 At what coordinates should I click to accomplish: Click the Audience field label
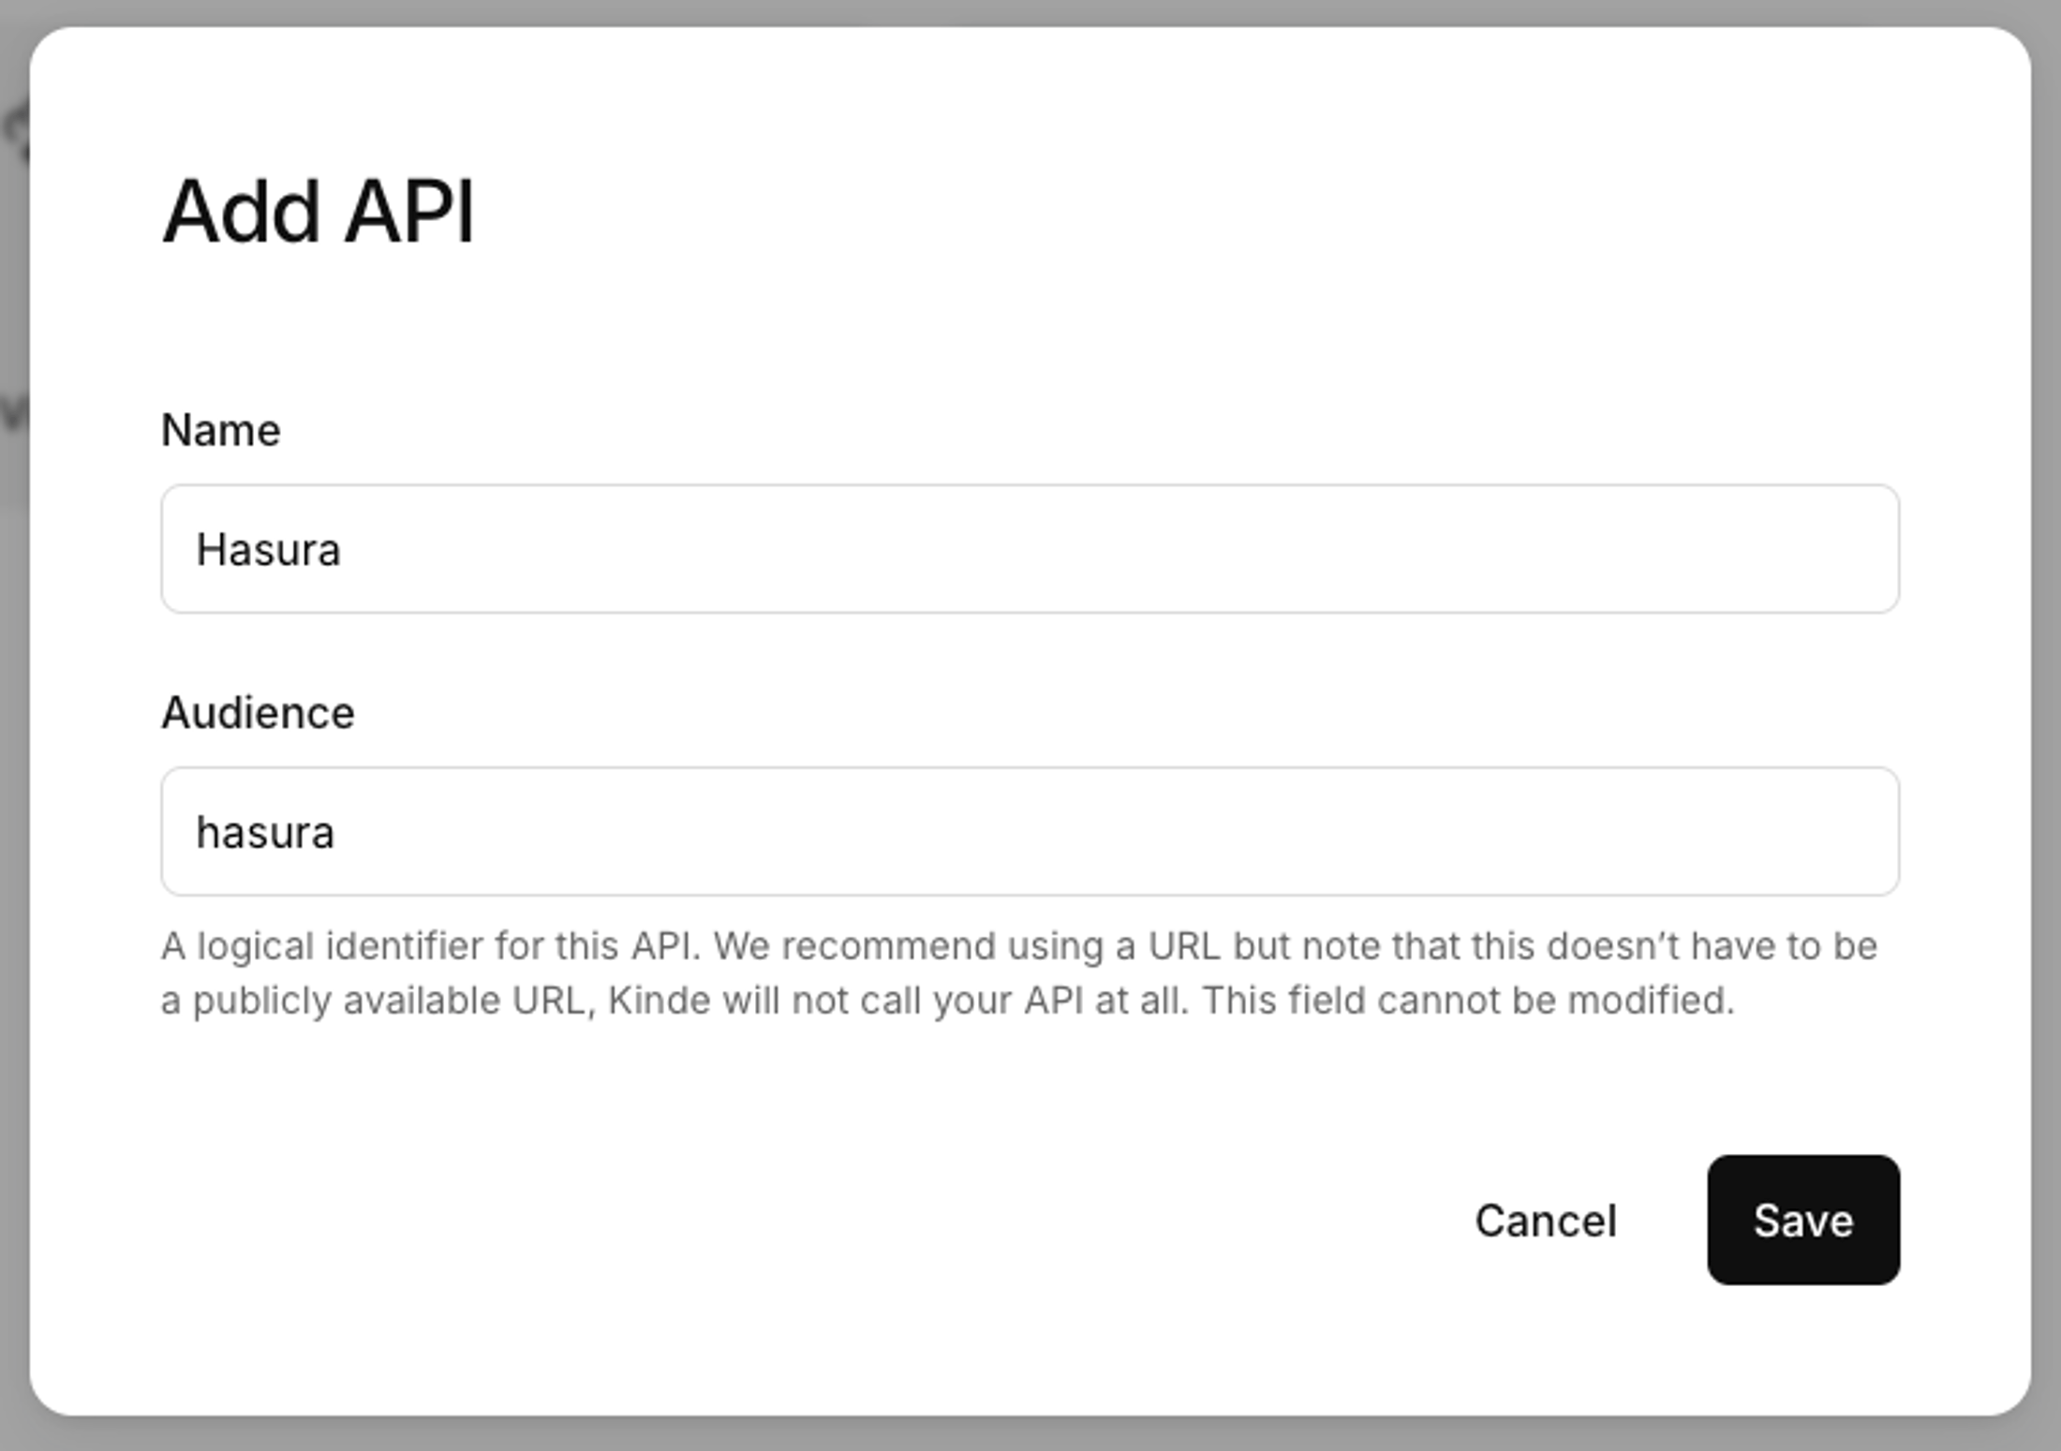(x=259, y=712)
